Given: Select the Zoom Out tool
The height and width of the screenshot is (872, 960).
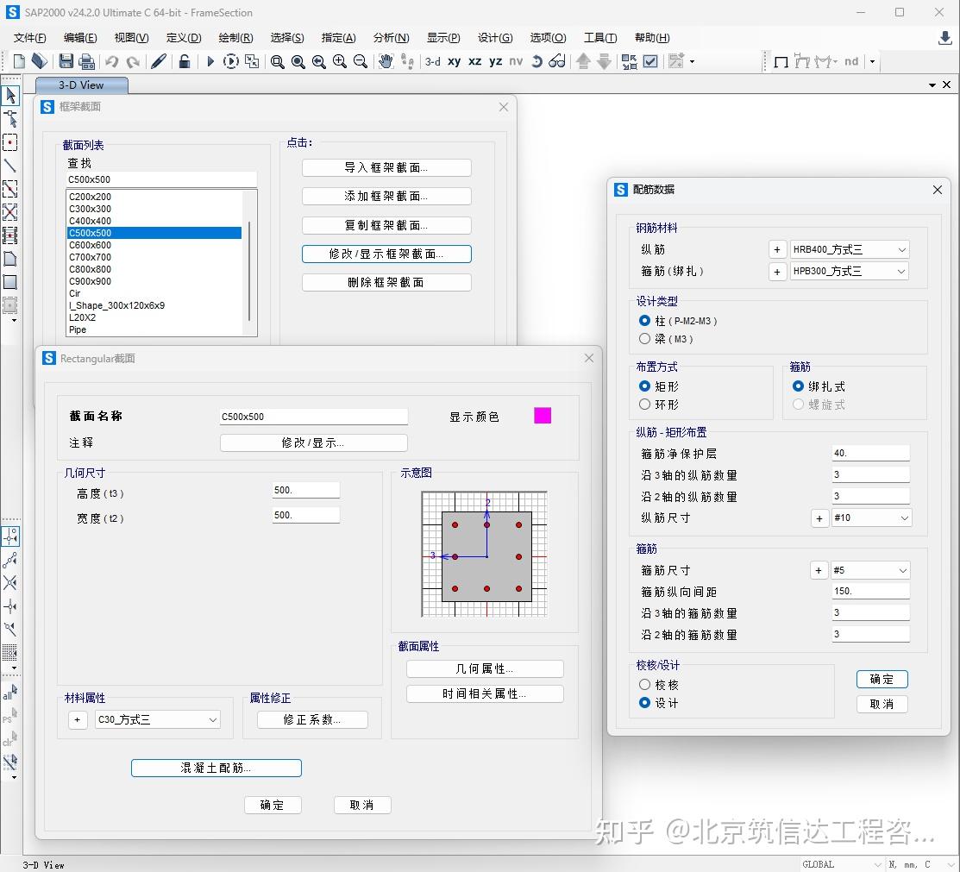Looking at the screenshot, I should (x=361, y=60).
